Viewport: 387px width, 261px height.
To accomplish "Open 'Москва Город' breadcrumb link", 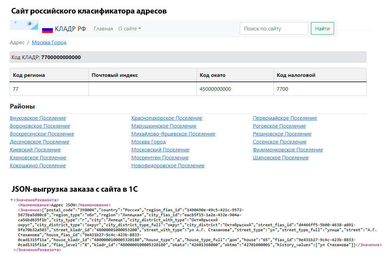I will coord(49,43).
